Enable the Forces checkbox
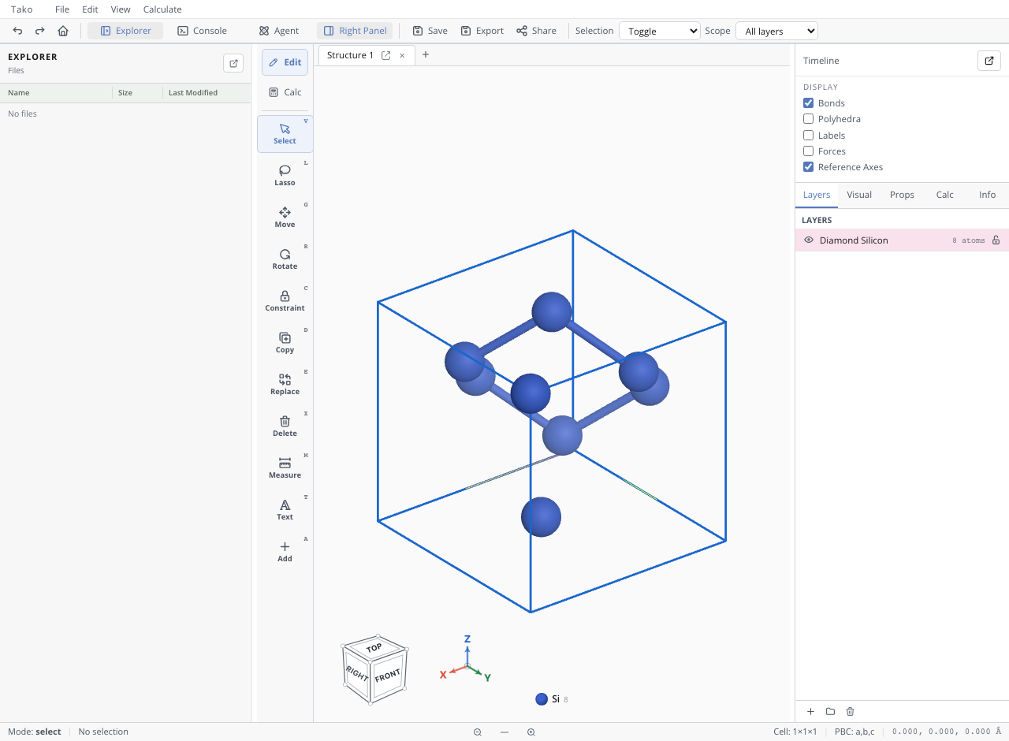This screenshot has width=1009, height=741. 808,151
